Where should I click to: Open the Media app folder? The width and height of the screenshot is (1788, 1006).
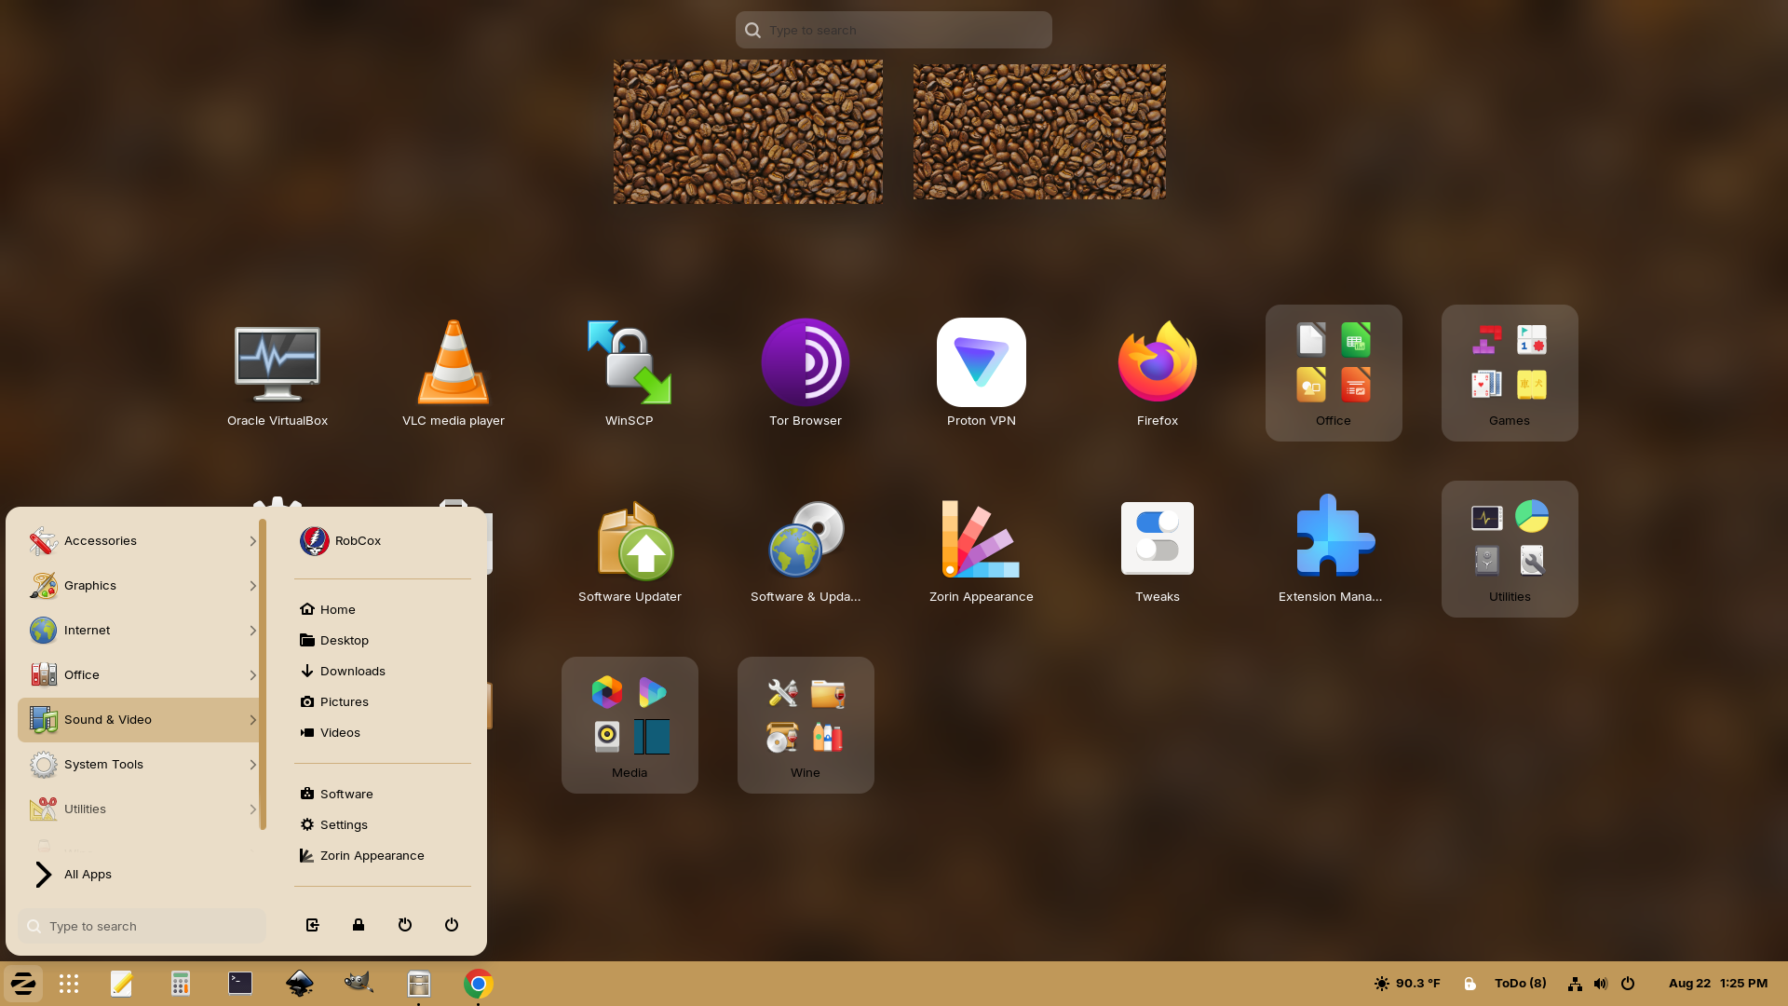pyautogui.click(x=629, y=725)
